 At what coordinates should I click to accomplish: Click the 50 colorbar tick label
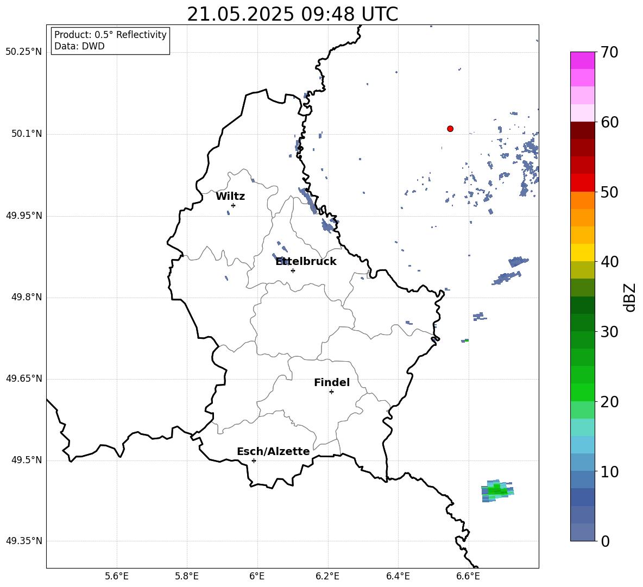pyautogui.click(x=609, y=192)
